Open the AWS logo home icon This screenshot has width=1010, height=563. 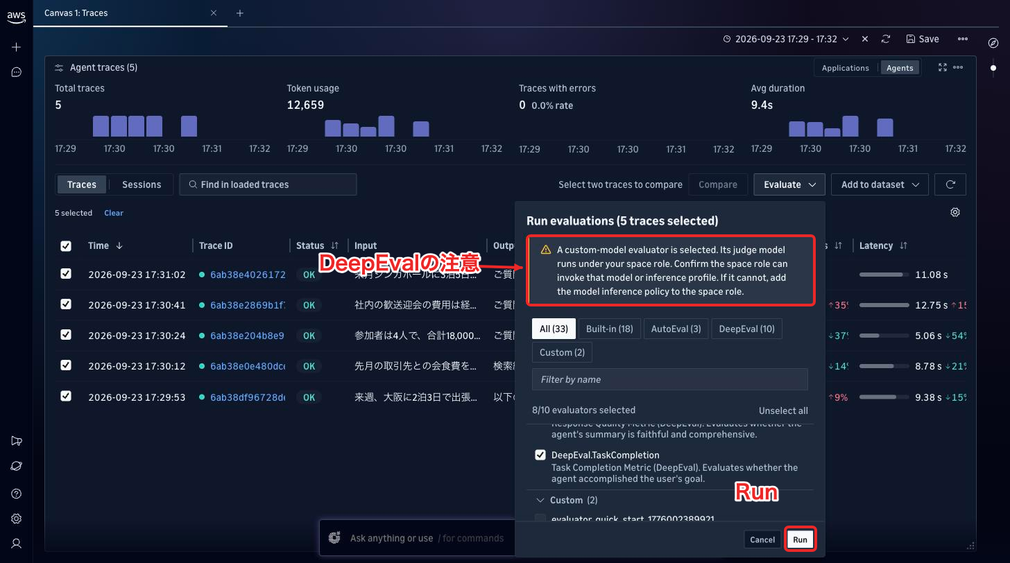tap(17, 17)
